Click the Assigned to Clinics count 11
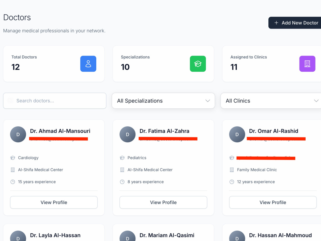The height and width of the screenshot is (241, 321). [x=234, y=67]
